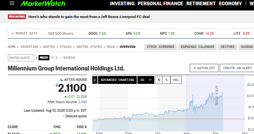The width and height of the screenshot is (254, 134).
Task: Select the 21.26% change value
Action: (82, 97)
